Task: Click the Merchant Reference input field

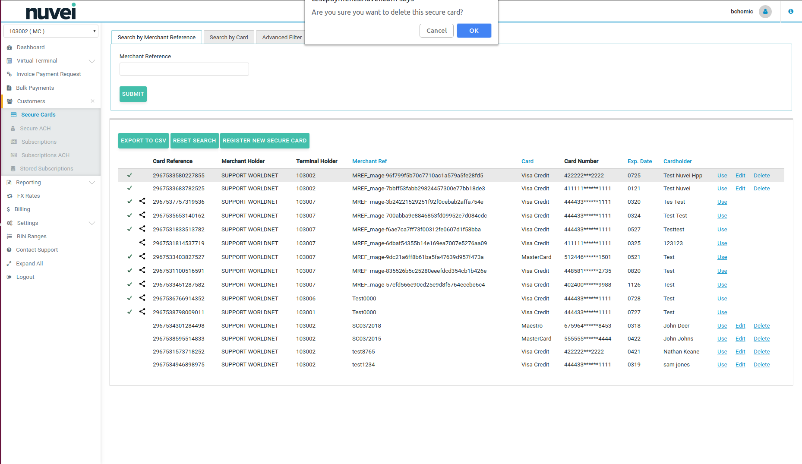Action: pyautogui.click(x=184, y=69)
